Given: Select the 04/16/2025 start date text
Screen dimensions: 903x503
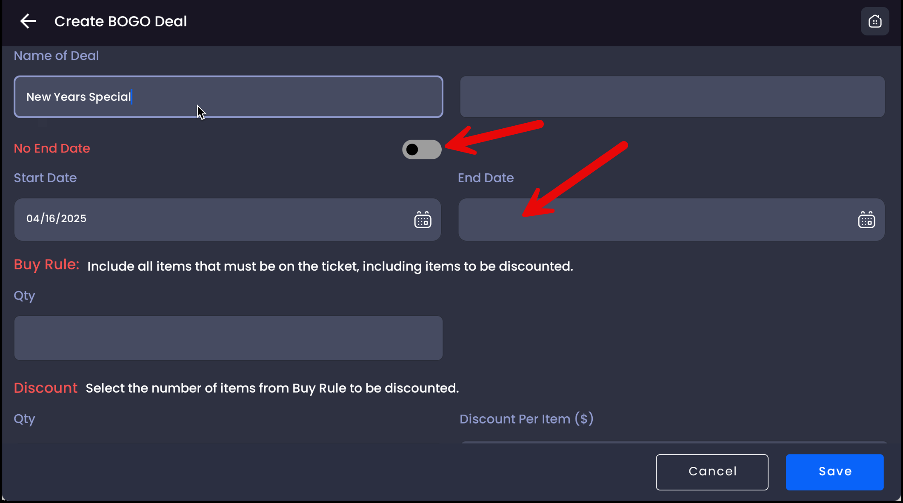Looking at the screenshot, I should pyautogui.click(x=57, y=219).
